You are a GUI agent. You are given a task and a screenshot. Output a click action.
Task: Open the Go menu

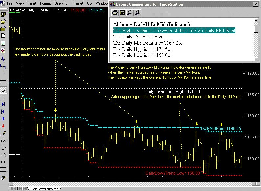coord(89,3)
